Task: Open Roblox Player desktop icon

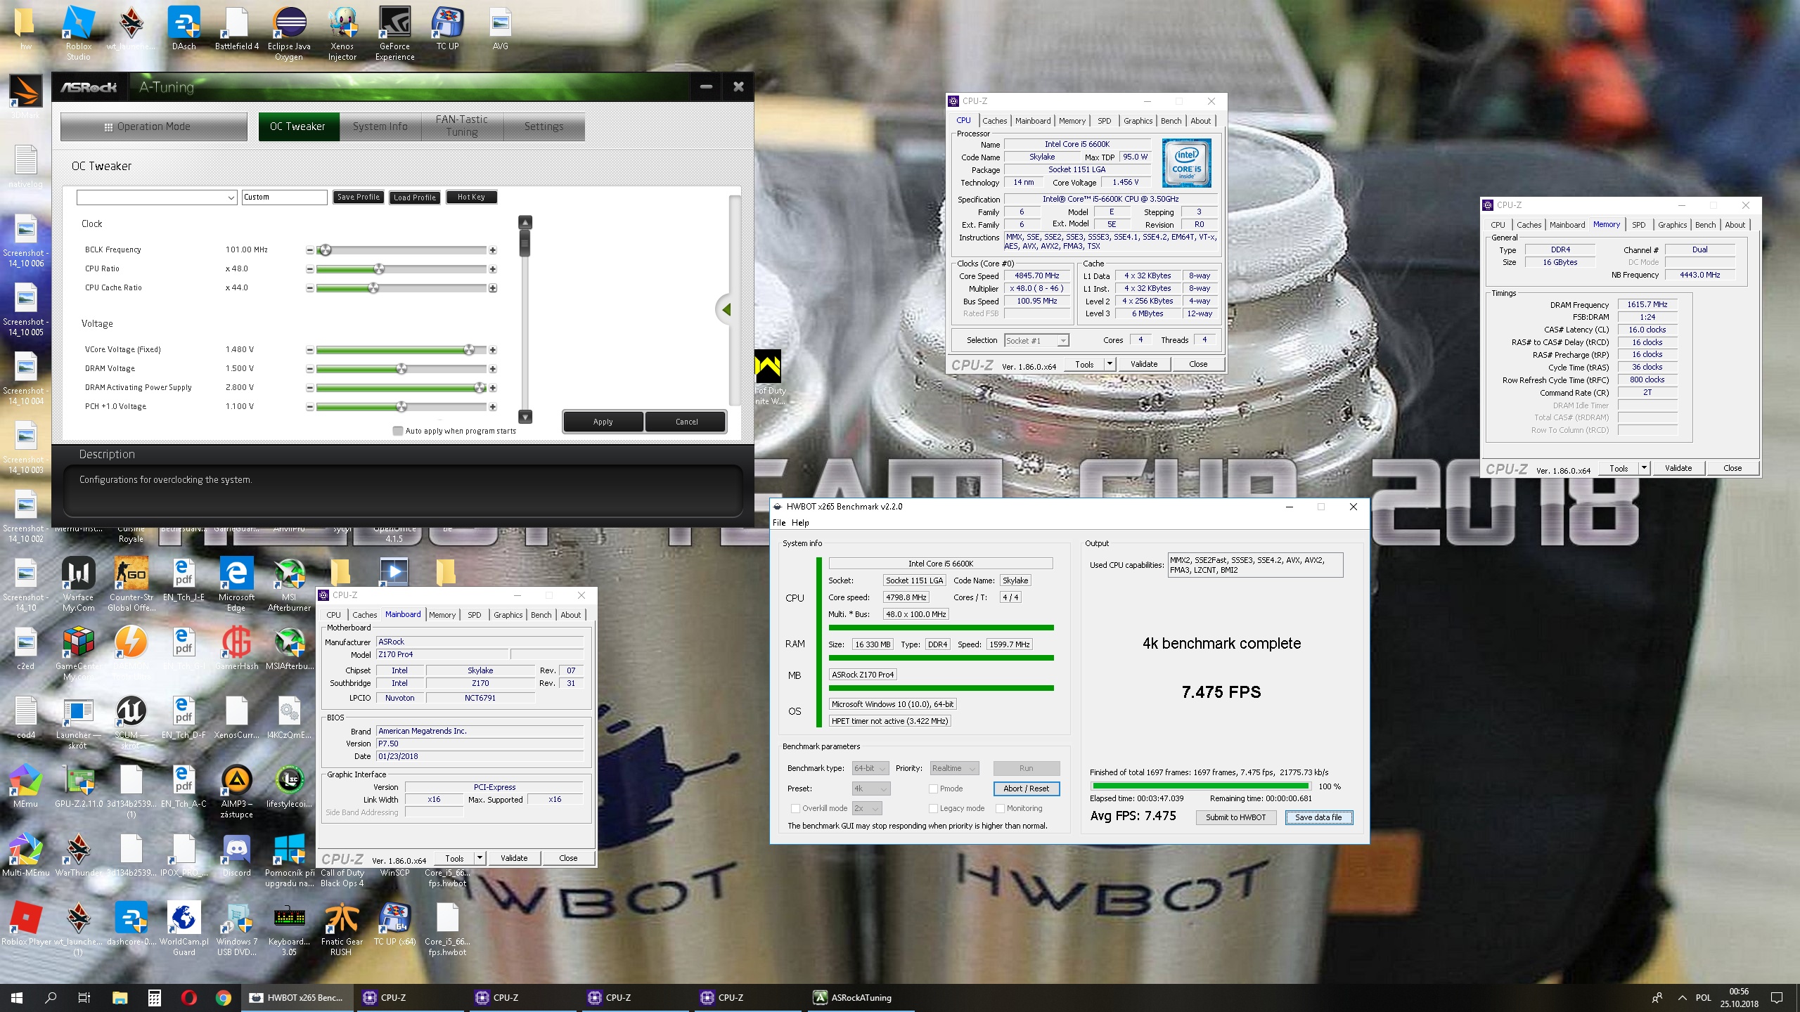Action: coord(25,925)
